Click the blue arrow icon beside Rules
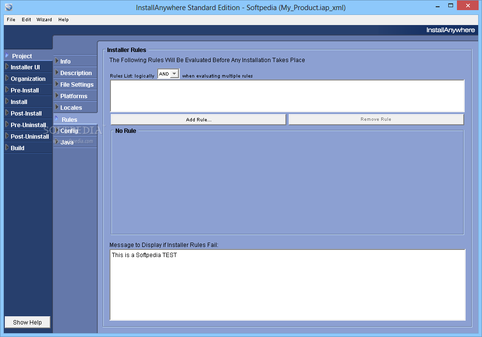Viewport: 482px width, 337px height. pos(56,118)
